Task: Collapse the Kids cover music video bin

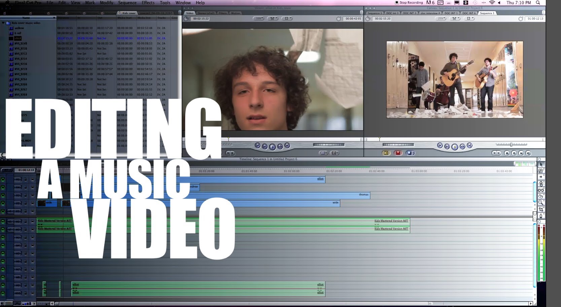Action: (x=3, y=23)
